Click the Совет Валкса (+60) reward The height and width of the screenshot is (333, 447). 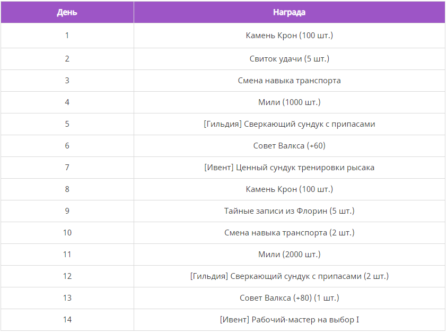[x=290, y=146]
